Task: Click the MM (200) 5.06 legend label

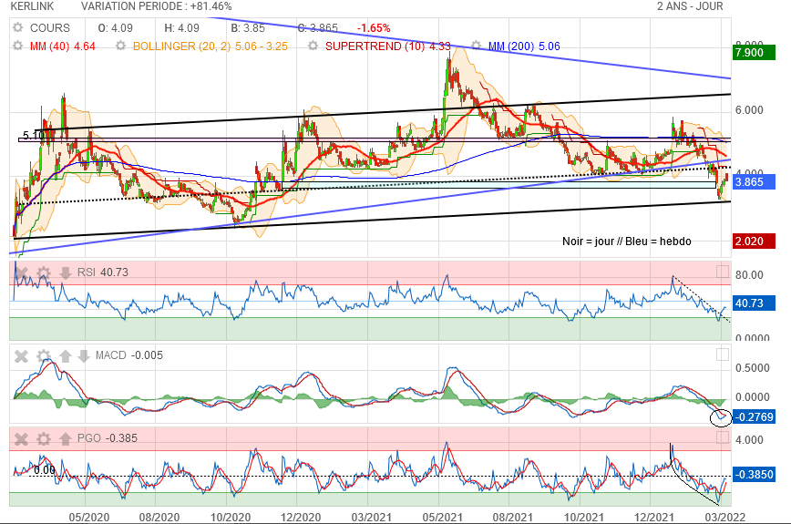Action: pyautogui.click(x=524, y=46)
